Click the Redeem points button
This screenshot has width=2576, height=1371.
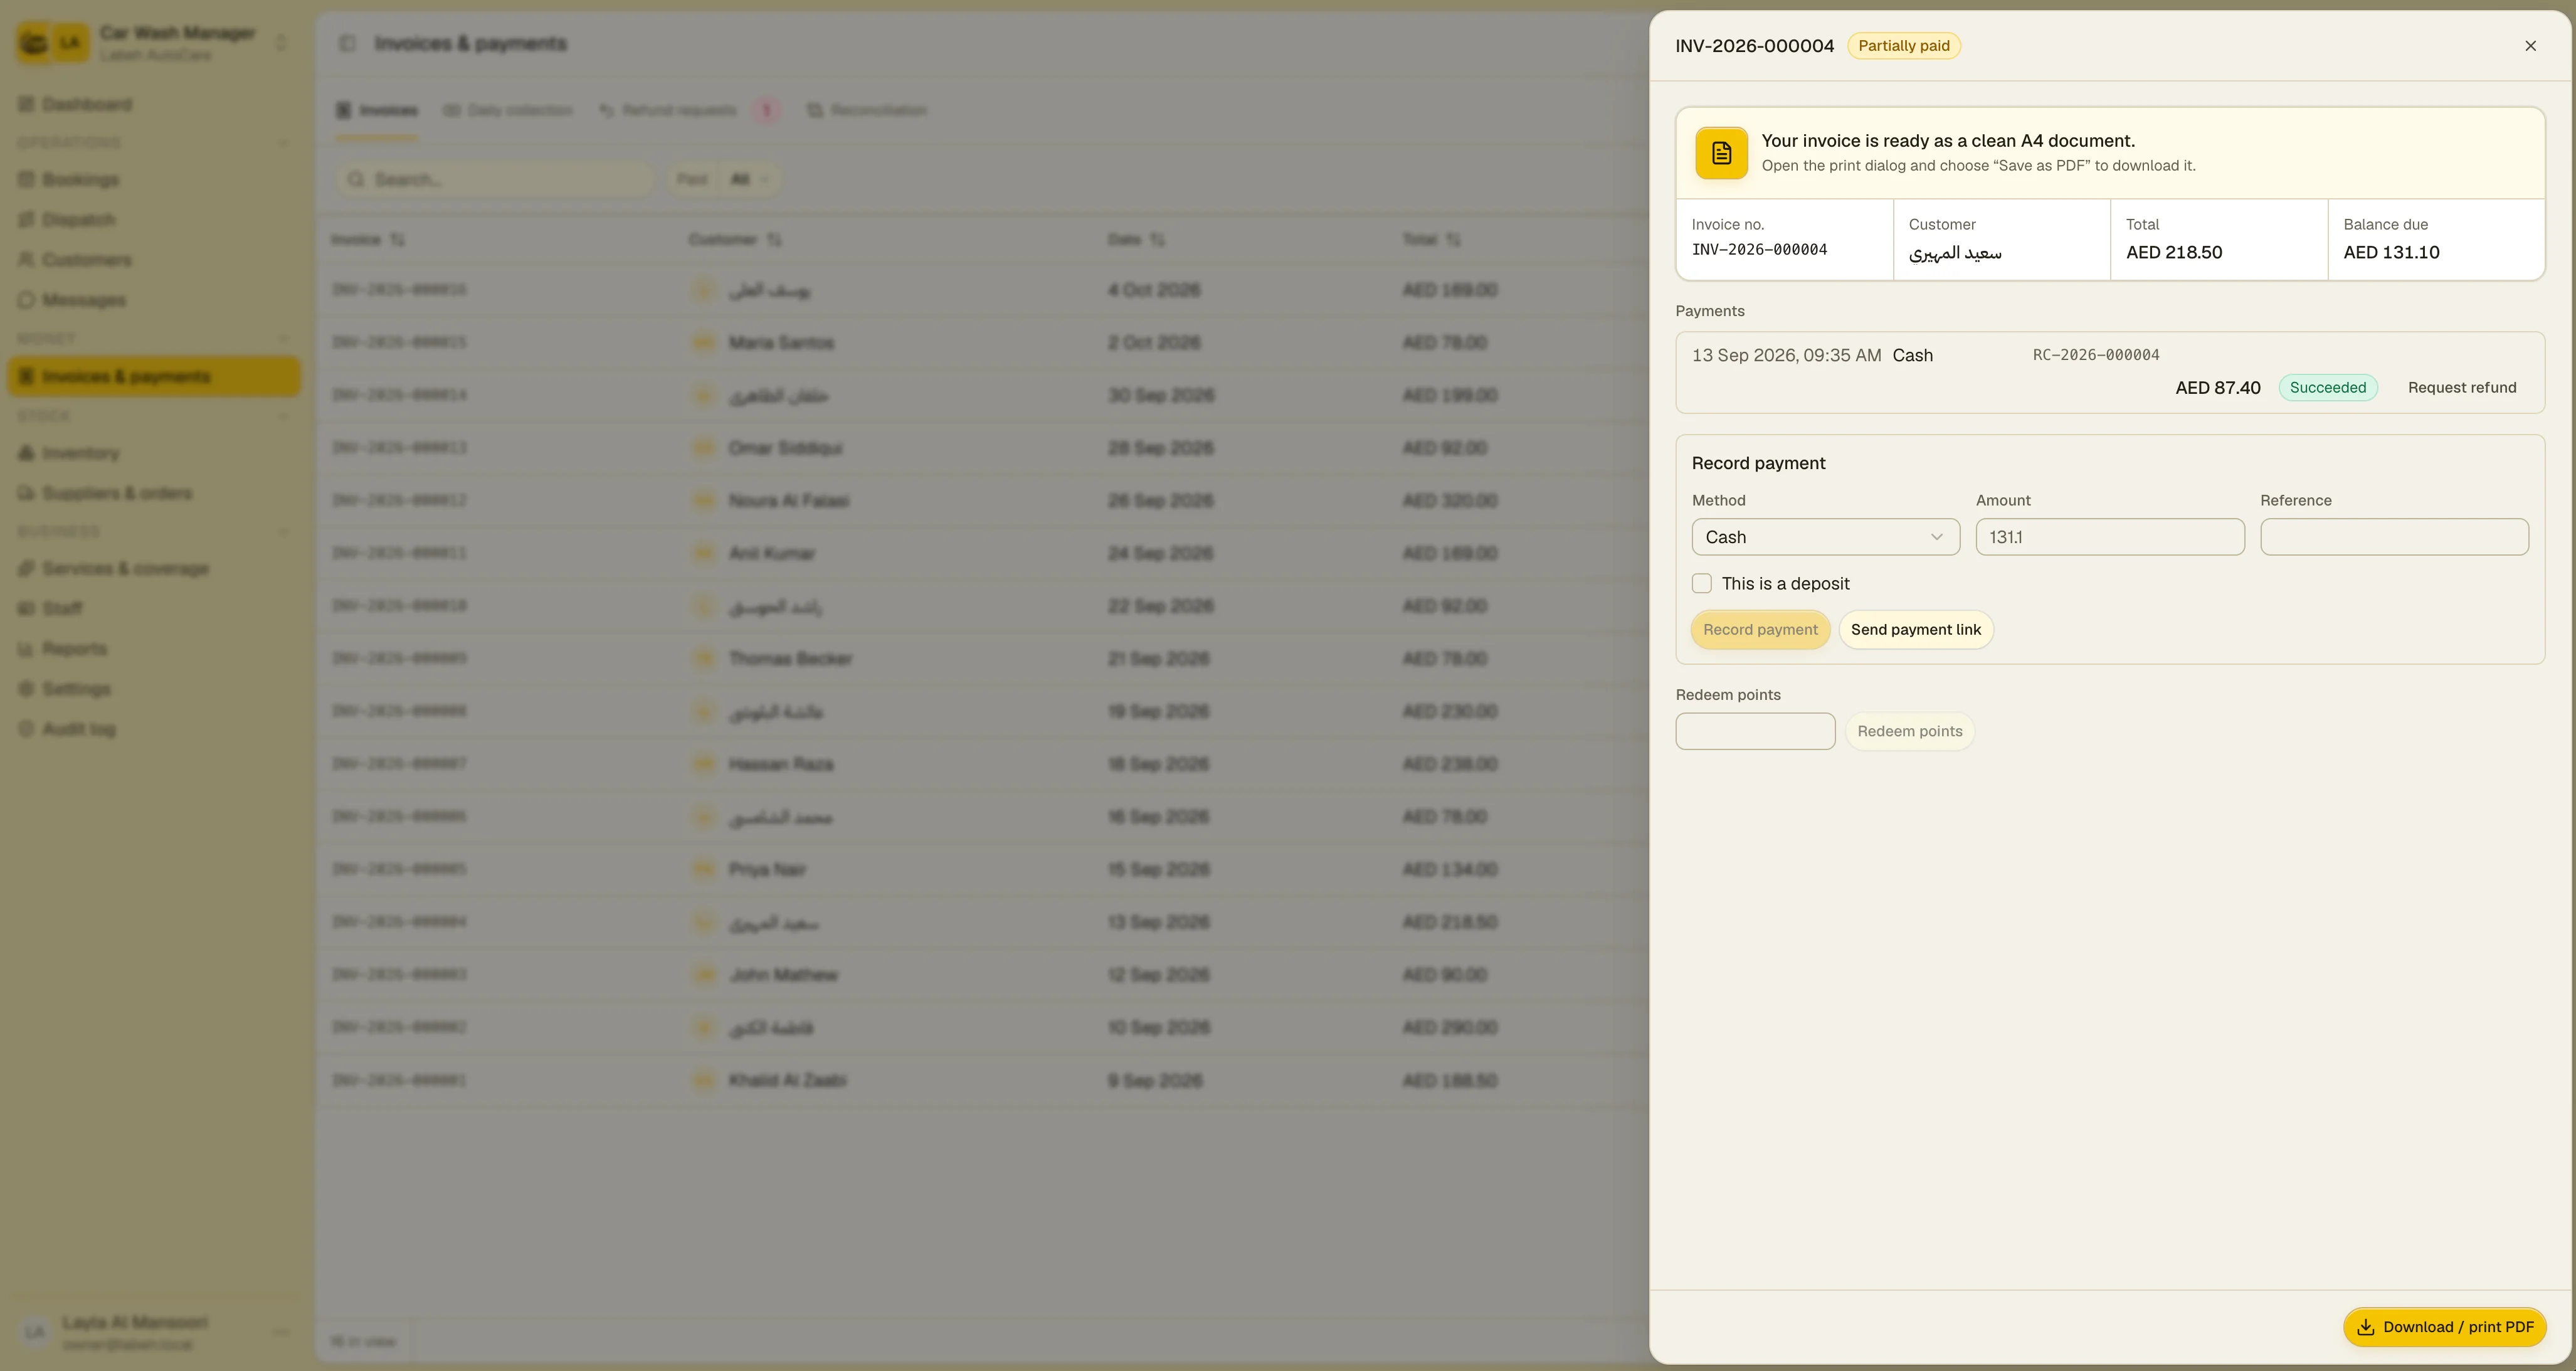pyautogui.click(x=1909, y=731)
